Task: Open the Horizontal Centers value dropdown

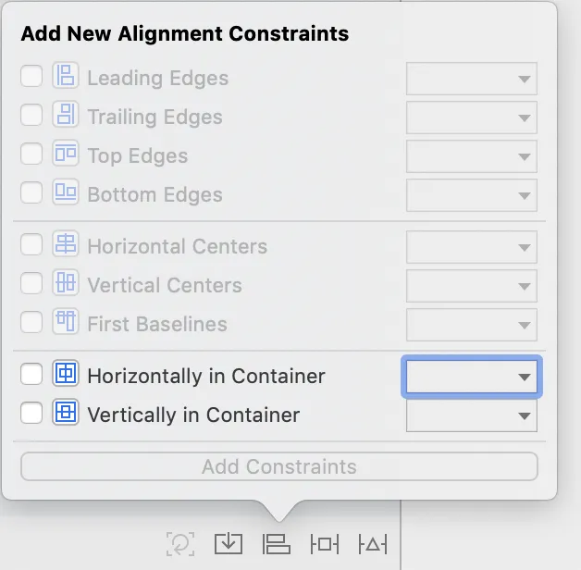Action: (x=472, y=247)
